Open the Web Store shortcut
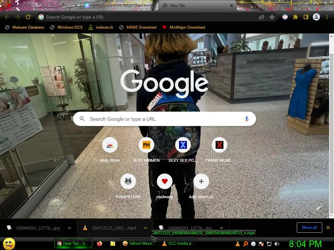The image size is (334, 250). (110, 150)
